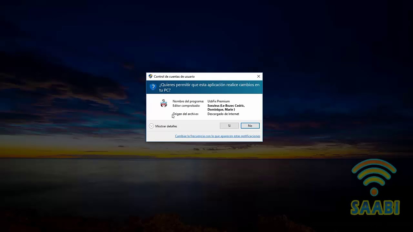
Task: Open the link to change notification frequency
Action: click(x=217, y=136)
